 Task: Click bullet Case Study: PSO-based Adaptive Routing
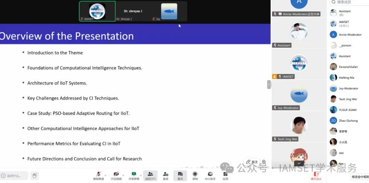(79, 113)
